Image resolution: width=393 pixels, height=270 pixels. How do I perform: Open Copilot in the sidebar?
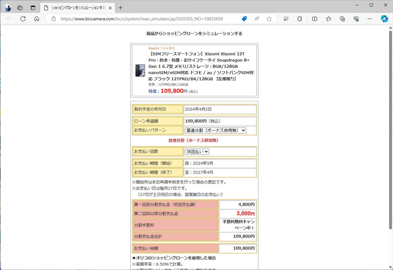tap(384, 19)
